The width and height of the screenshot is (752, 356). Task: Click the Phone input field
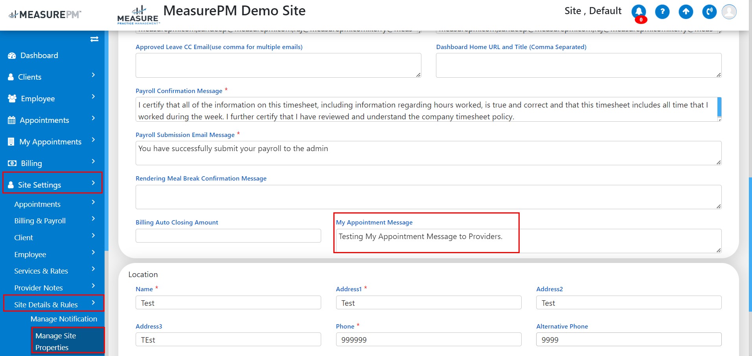click(x=428, y=340)
